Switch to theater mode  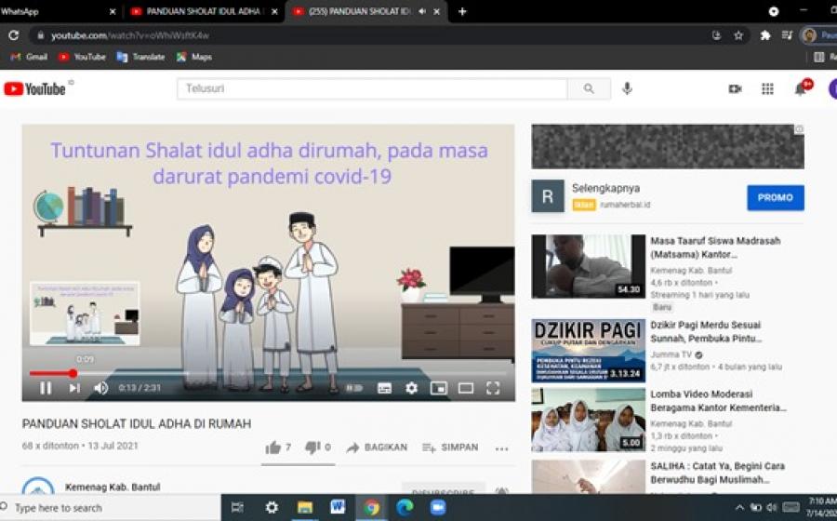click(466, 388)
